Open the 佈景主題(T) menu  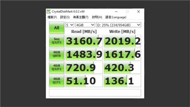pos(81,17)
